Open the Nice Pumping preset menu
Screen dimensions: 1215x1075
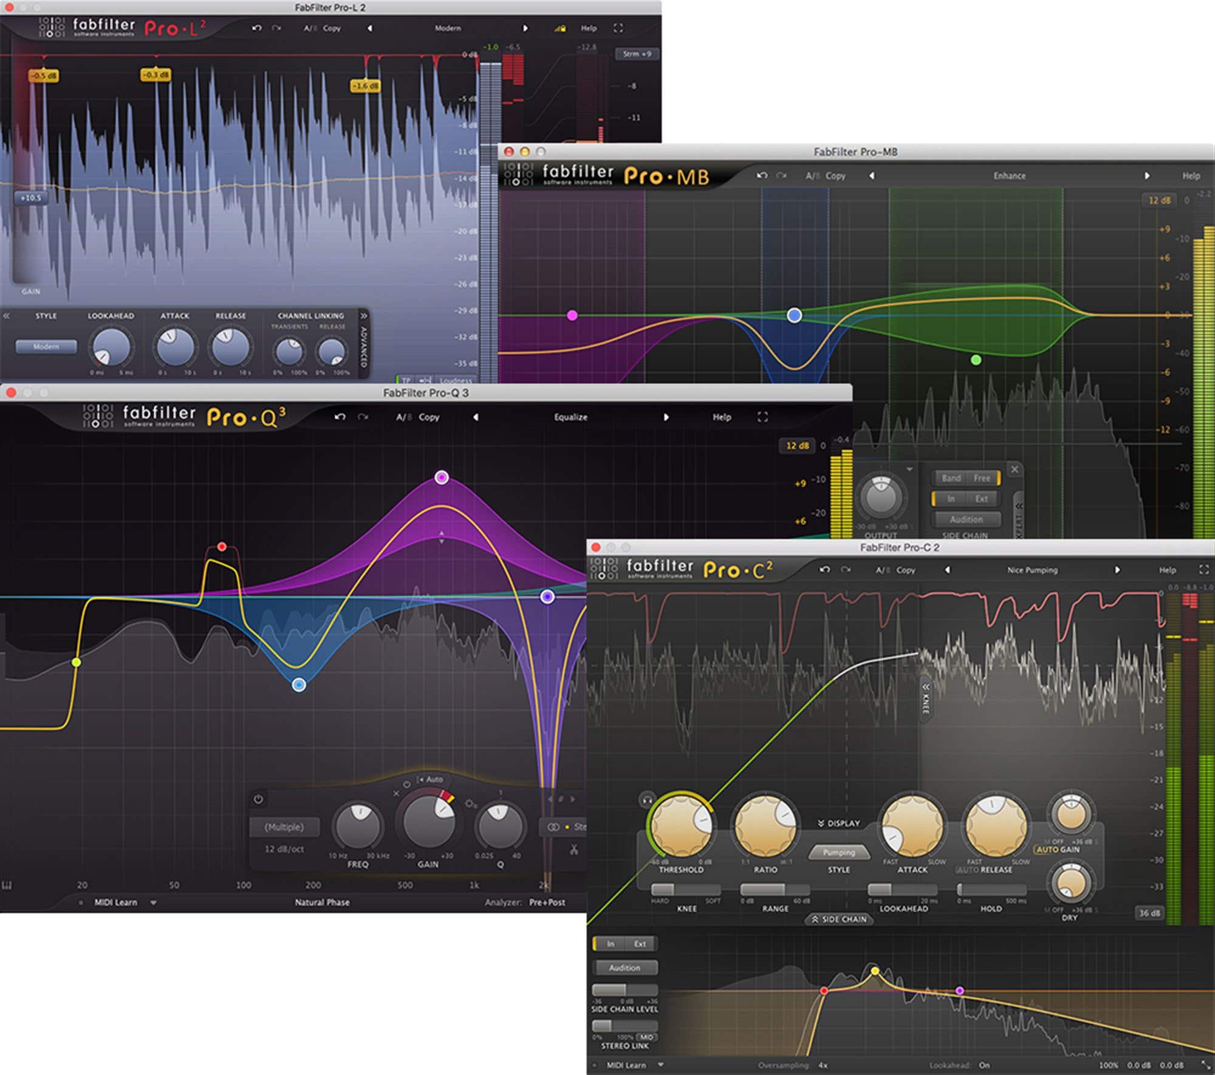pyautogui.click(x=1032, y=570)
